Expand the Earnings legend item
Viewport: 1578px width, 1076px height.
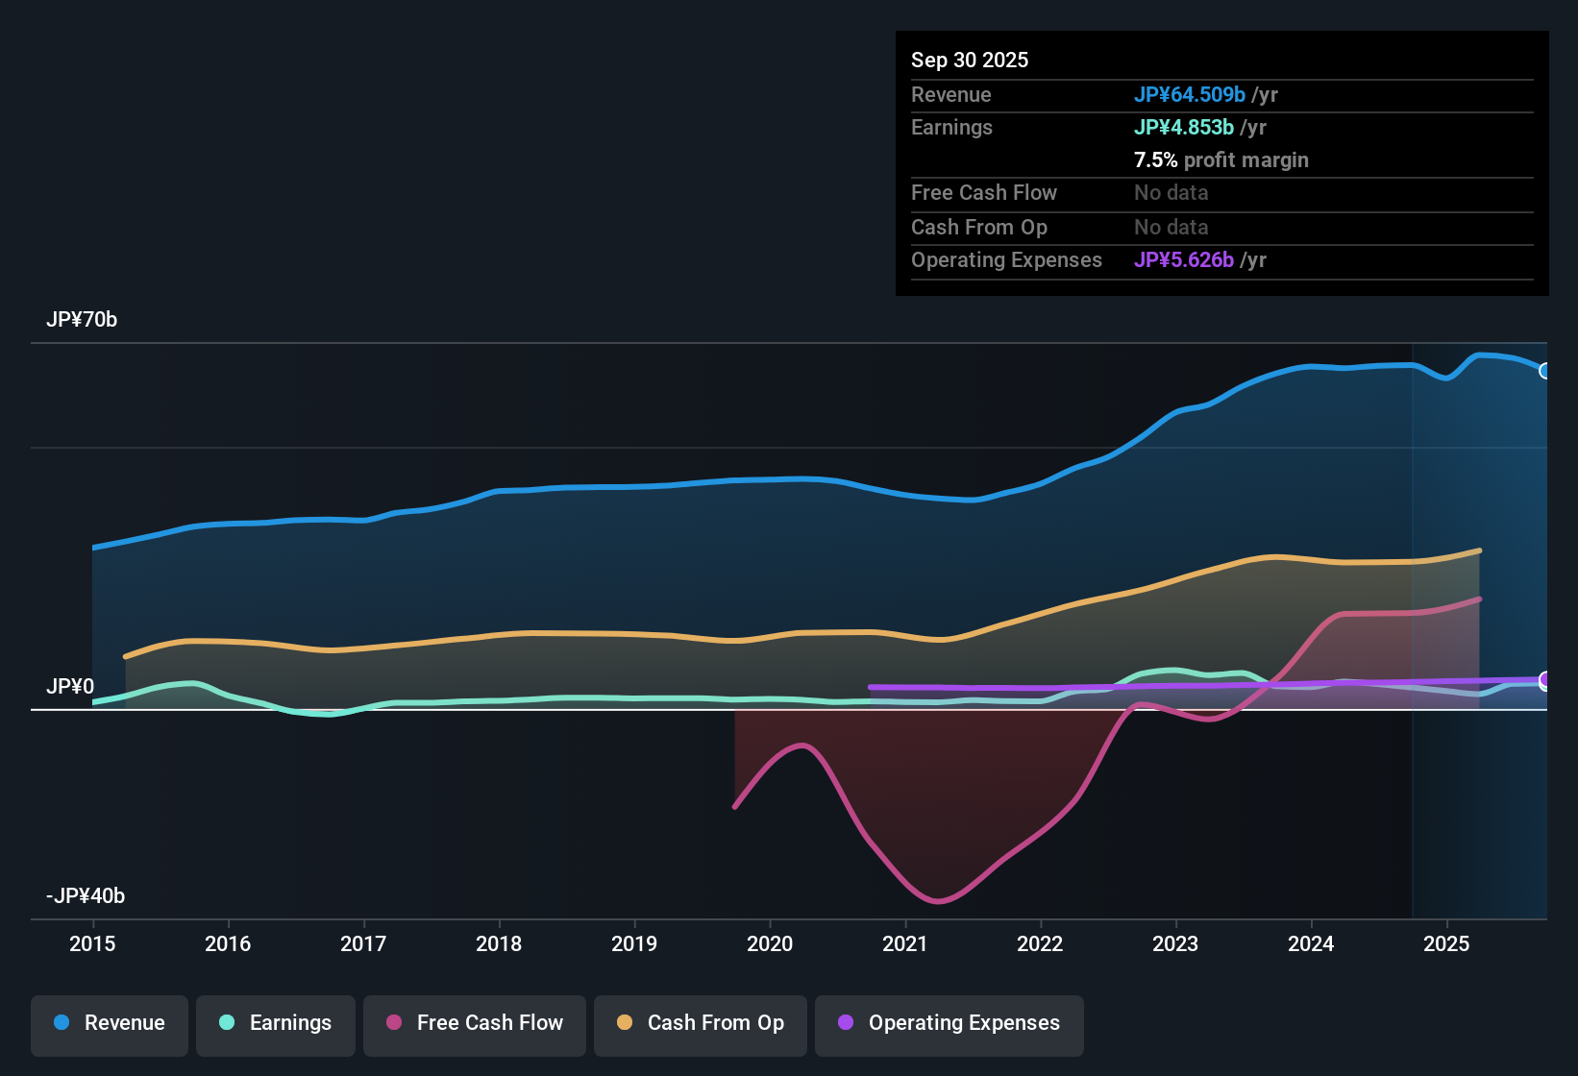(x=275, y=1024)
